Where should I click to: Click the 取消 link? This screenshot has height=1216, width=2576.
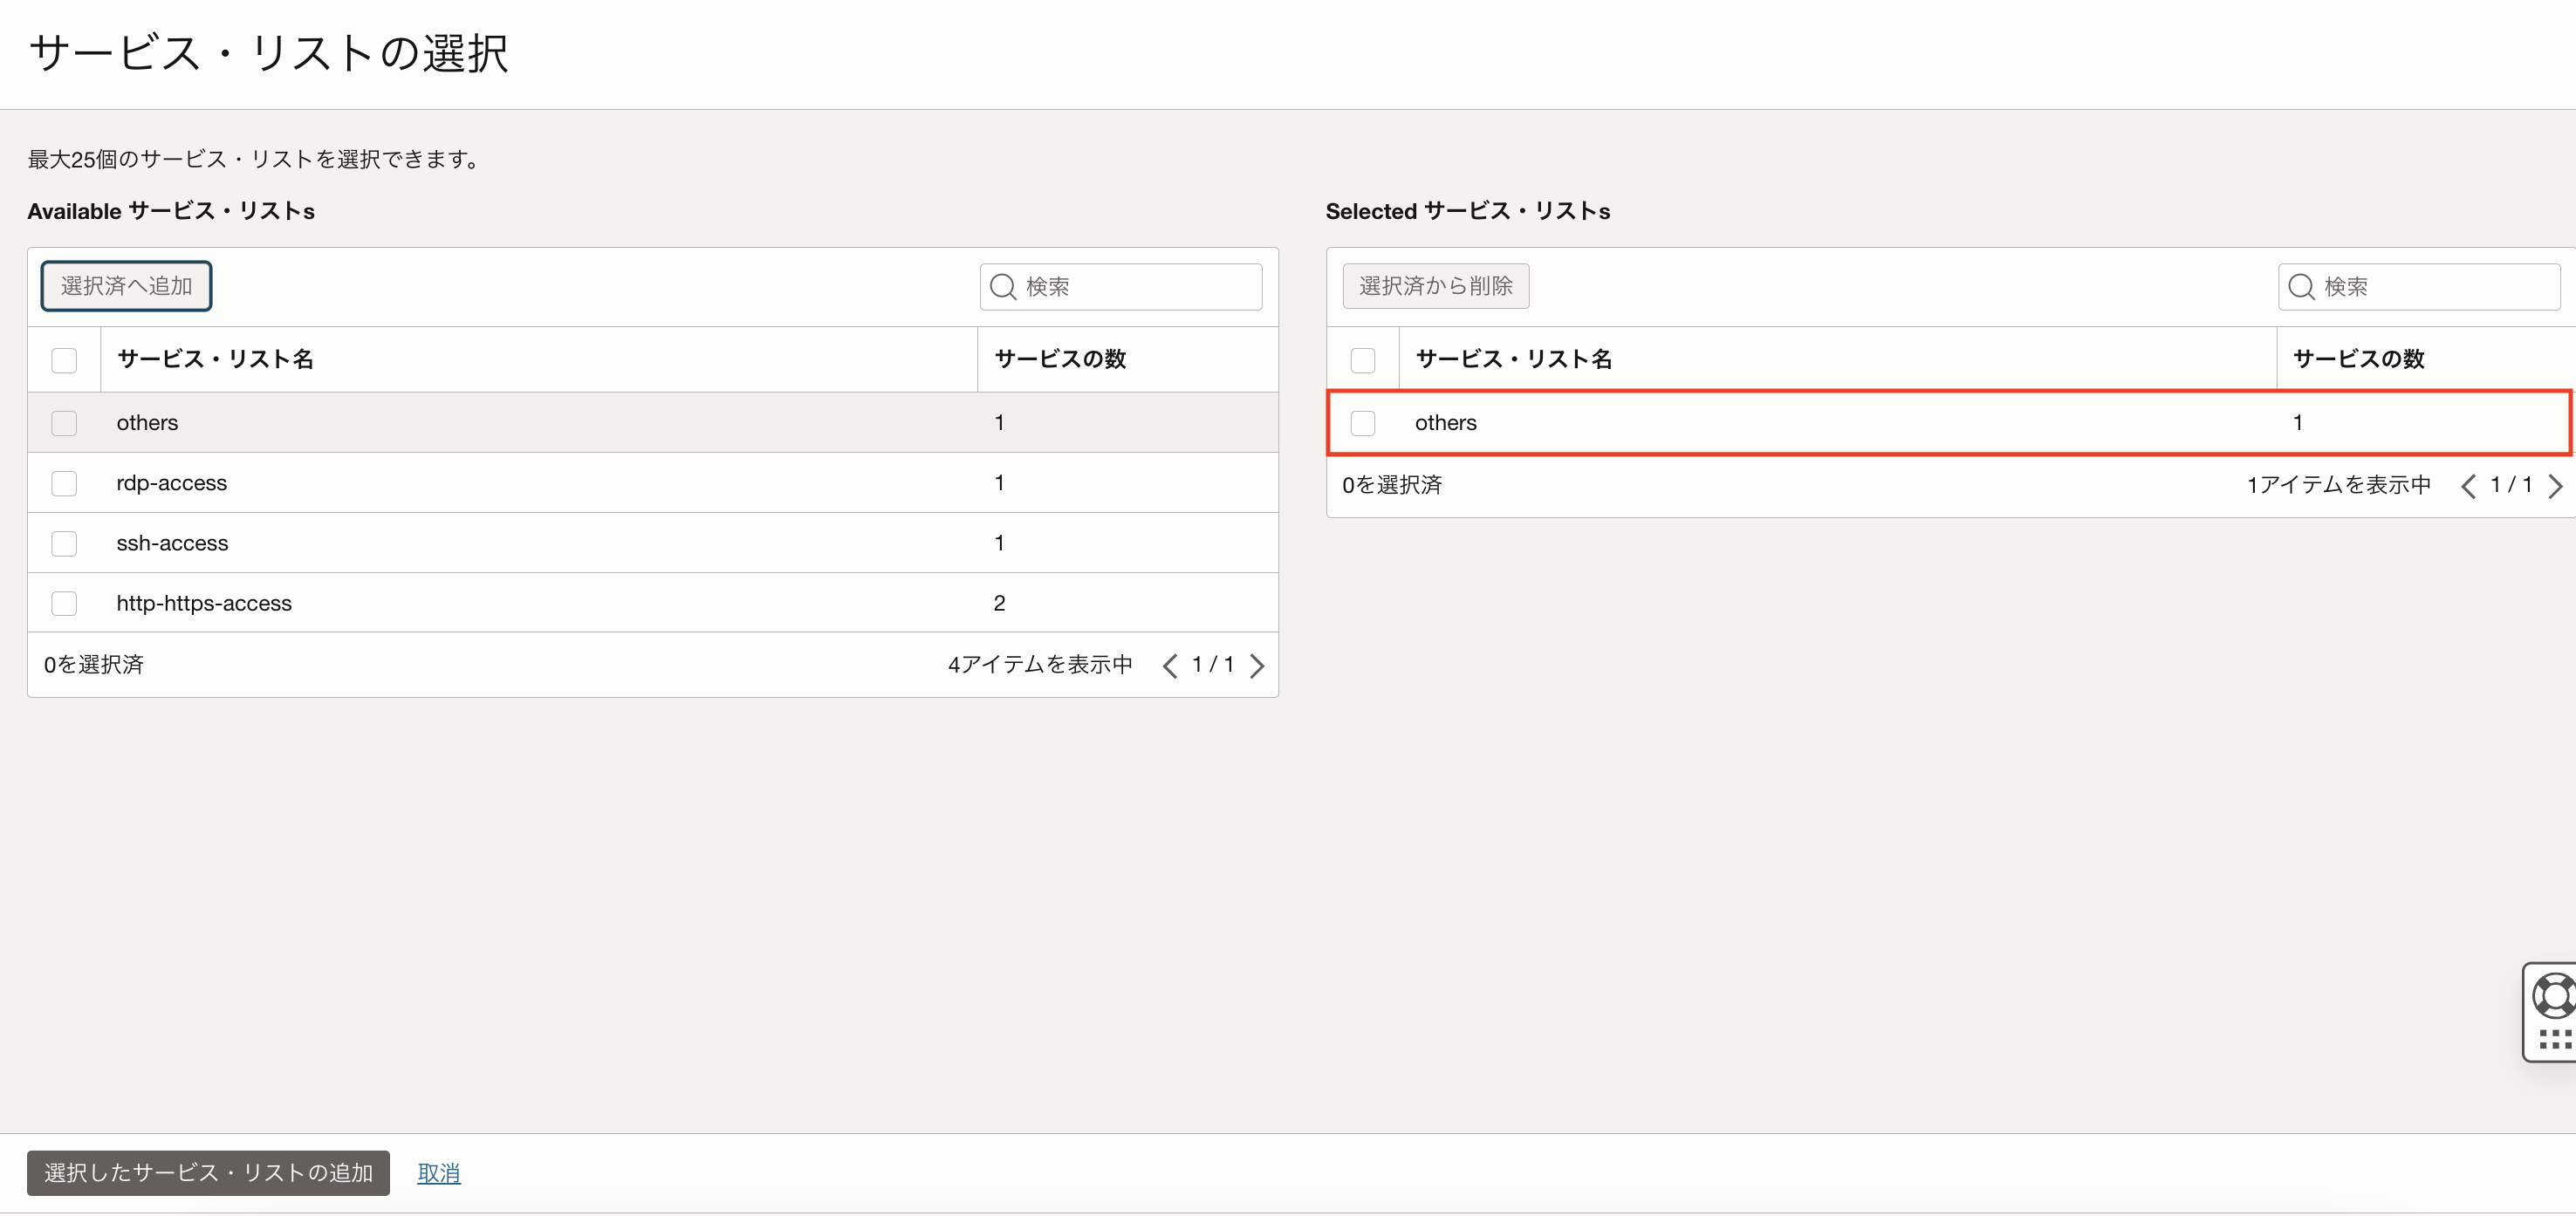(438, 1173)
